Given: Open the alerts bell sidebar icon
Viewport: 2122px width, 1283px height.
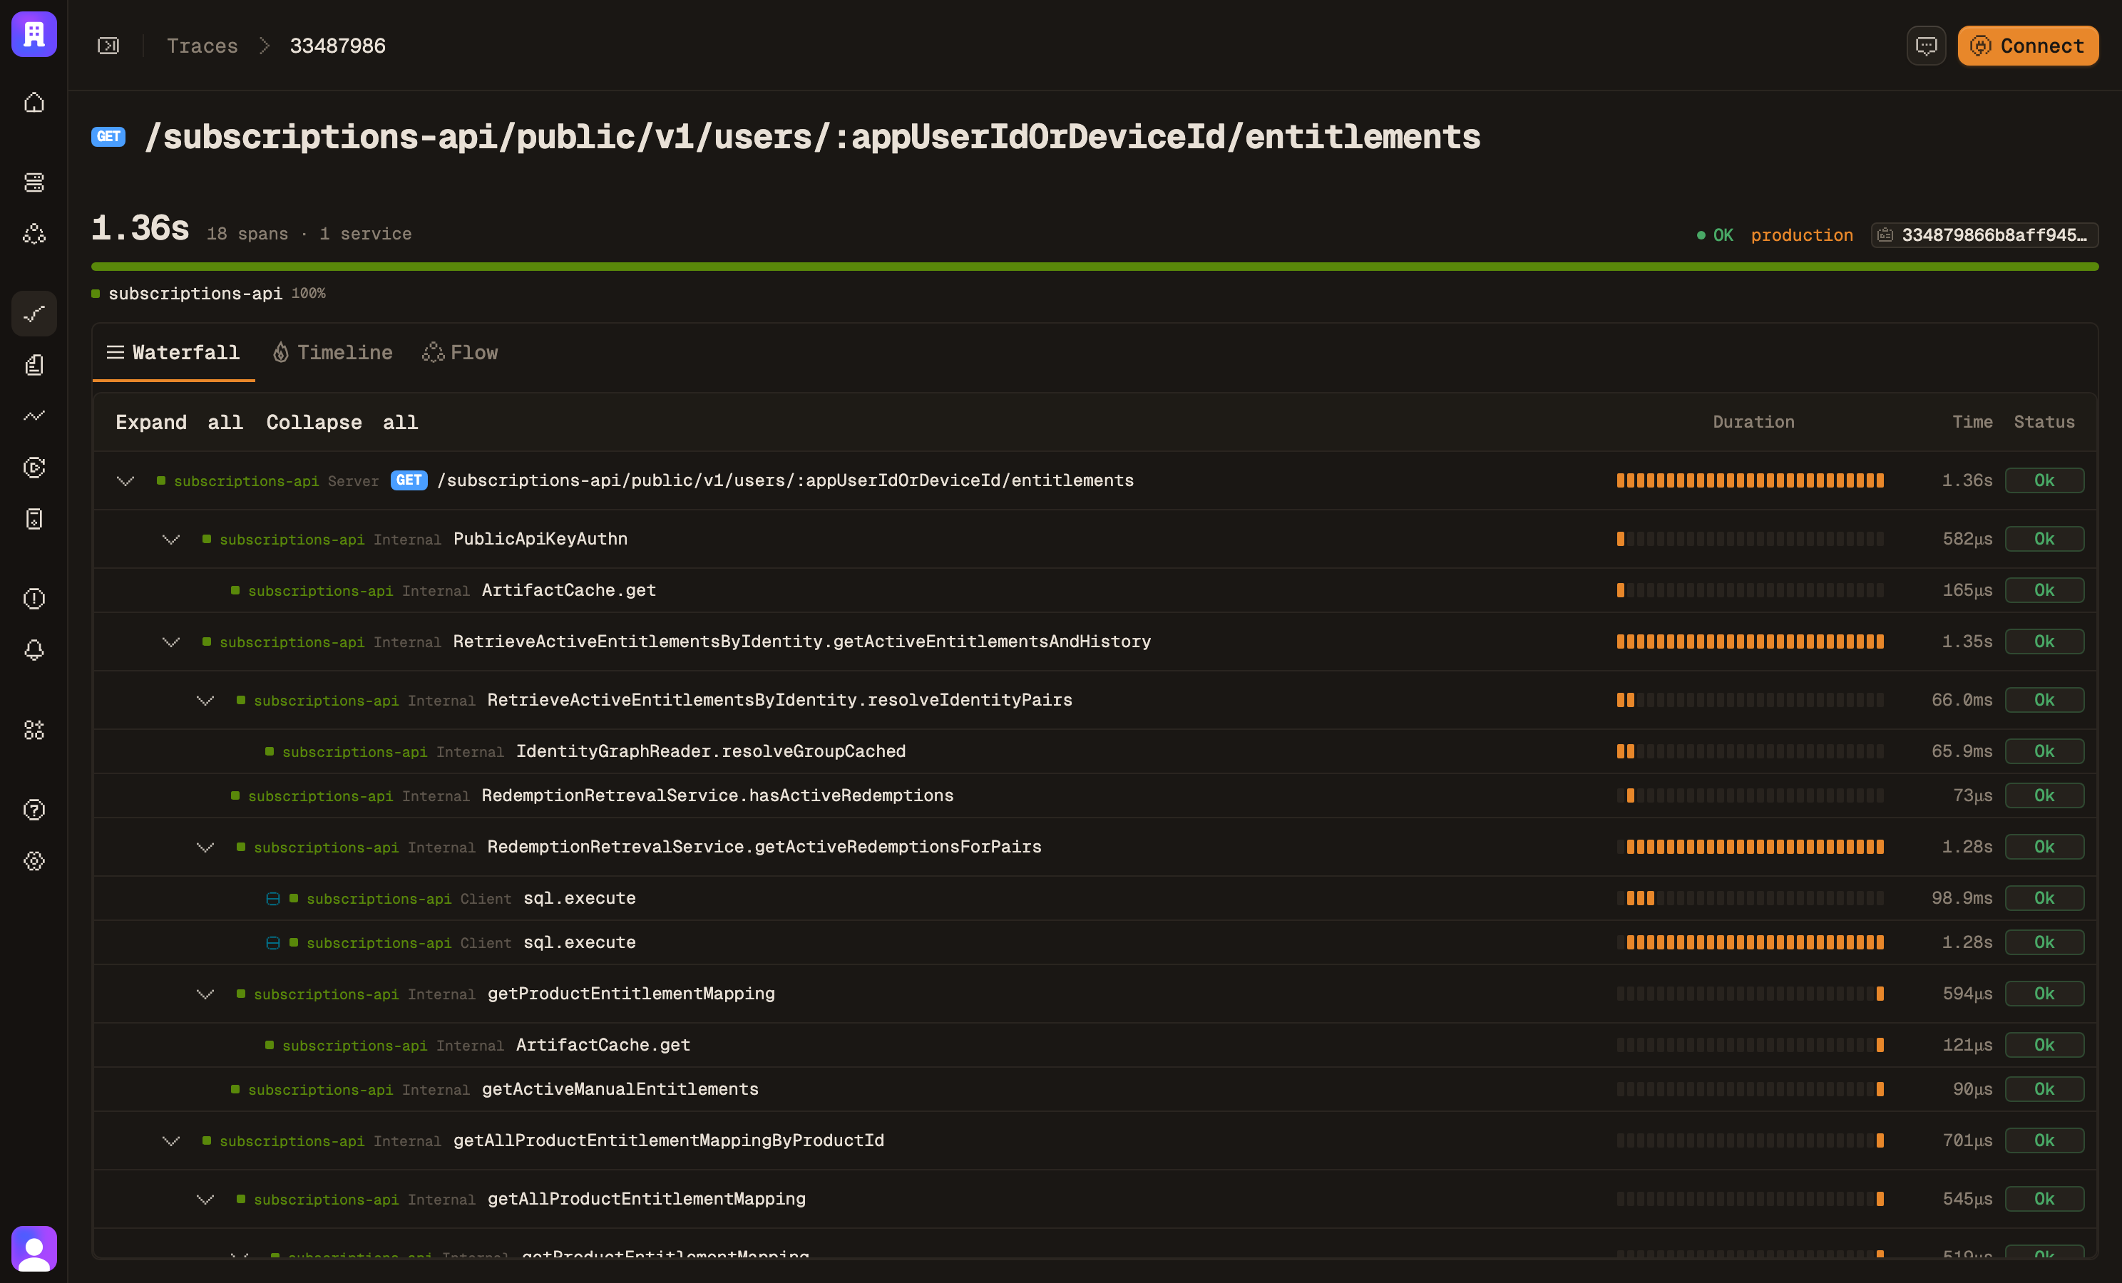Looking at the screenshot, I should (x=34, y=650).
